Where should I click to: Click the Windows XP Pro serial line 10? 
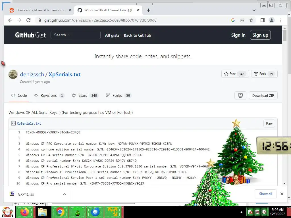[x=85, y=183]
